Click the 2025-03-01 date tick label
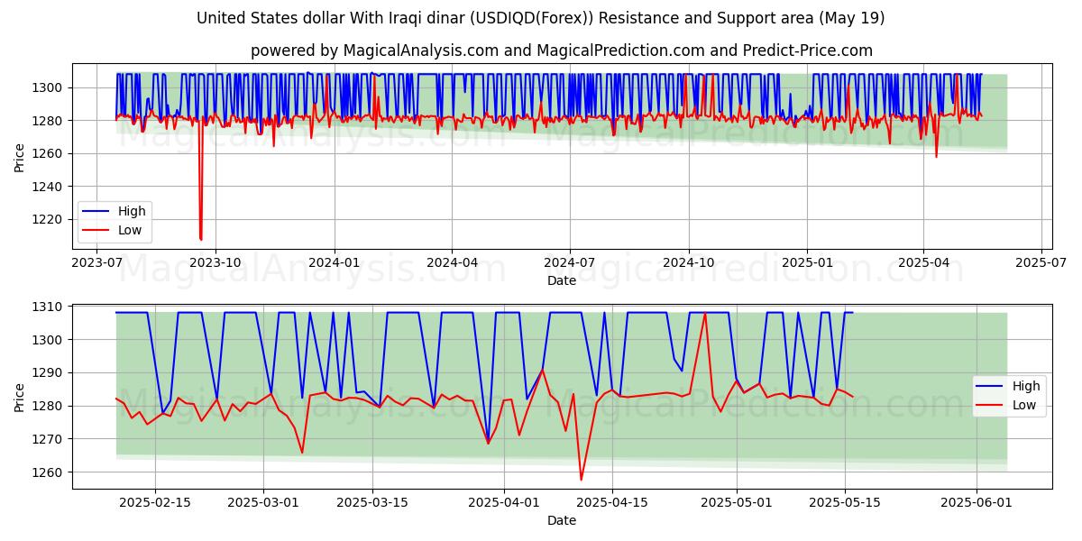The width and height of the screenshot is (1082, 541). point(264,503)
